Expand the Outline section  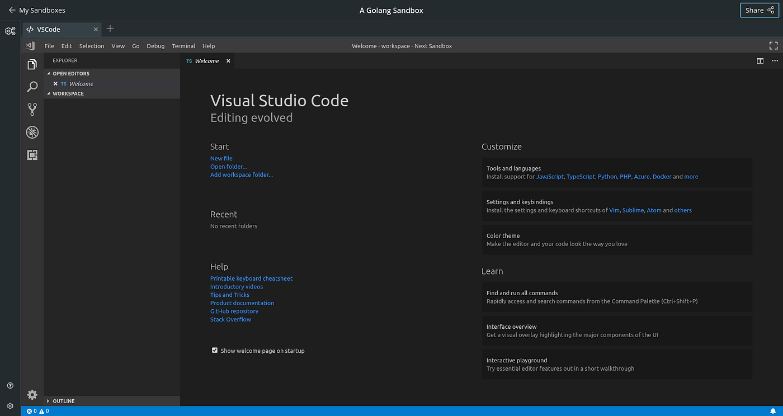point(63,400)
